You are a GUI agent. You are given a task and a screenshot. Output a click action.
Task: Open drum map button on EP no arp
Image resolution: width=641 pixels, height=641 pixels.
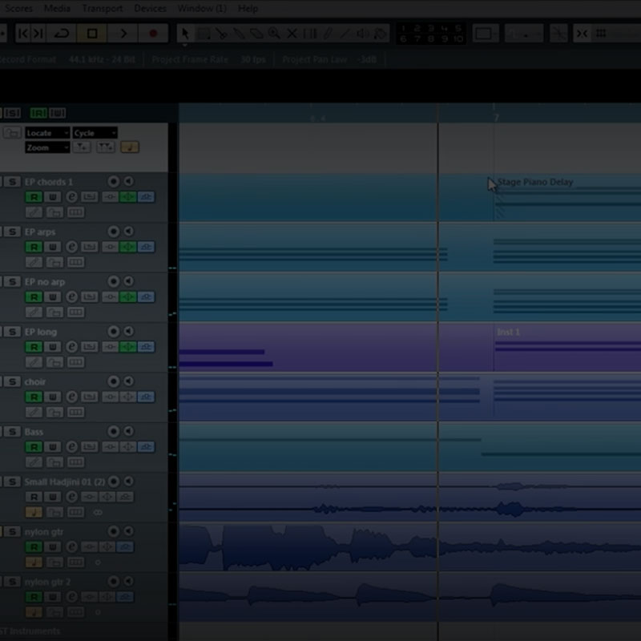(34, 312)
